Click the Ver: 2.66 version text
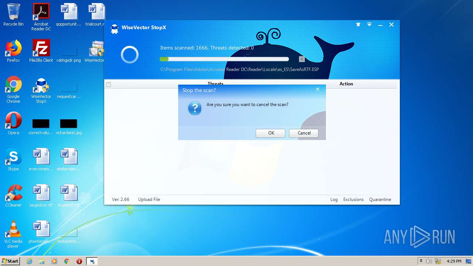The image size is (473, 266). pos(120,199)
